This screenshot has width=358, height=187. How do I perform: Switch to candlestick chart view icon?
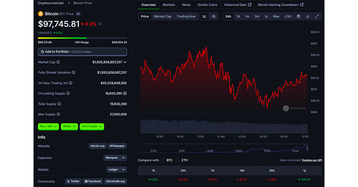(214, 16)
